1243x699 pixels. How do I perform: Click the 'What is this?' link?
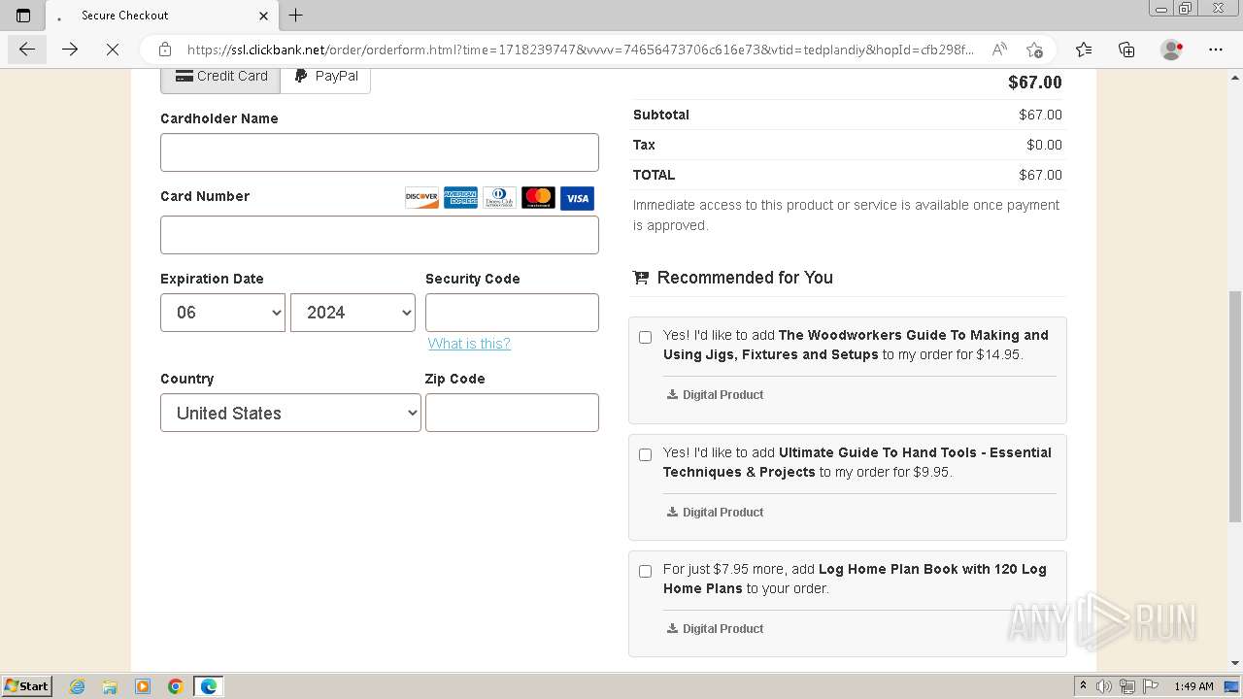(469, 344)
